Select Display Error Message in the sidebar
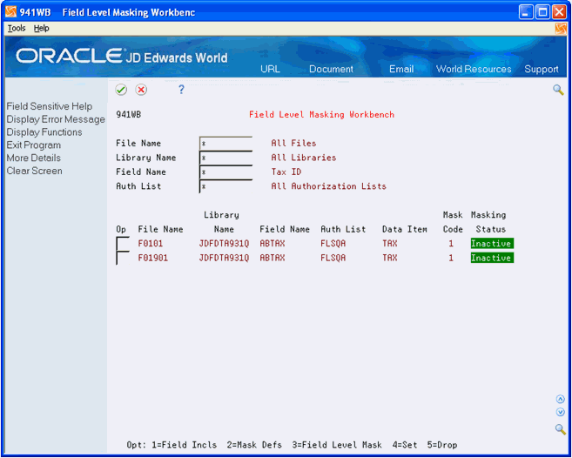 coord(56,119)
